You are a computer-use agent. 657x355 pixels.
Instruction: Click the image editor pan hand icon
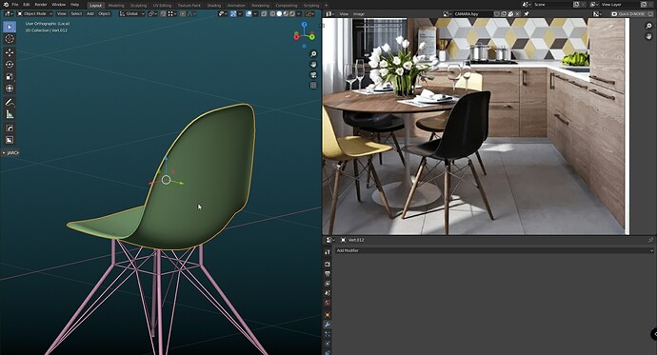point(648,36)
